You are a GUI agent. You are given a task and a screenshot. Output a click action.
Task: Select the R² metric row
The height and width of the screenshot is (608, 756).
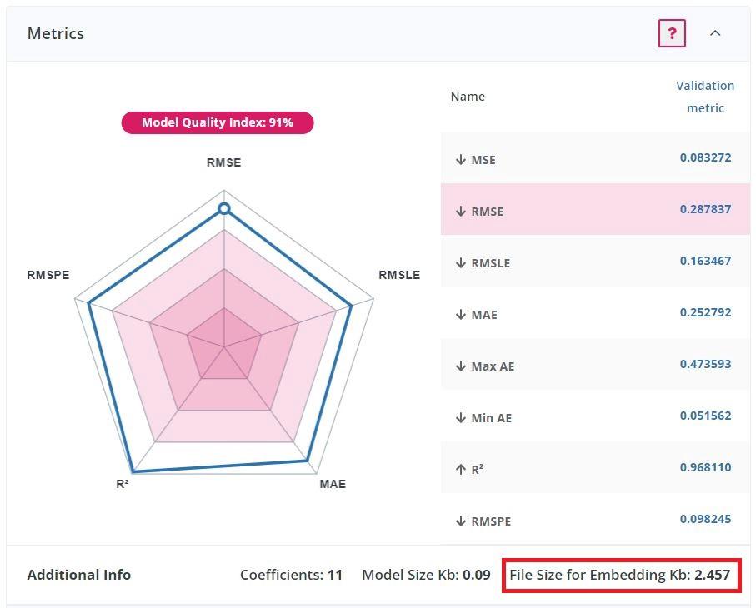pos(595,468)
